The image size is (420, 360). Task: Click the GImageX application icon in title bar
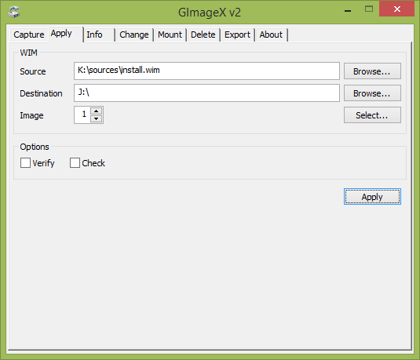tap(14, 12)
